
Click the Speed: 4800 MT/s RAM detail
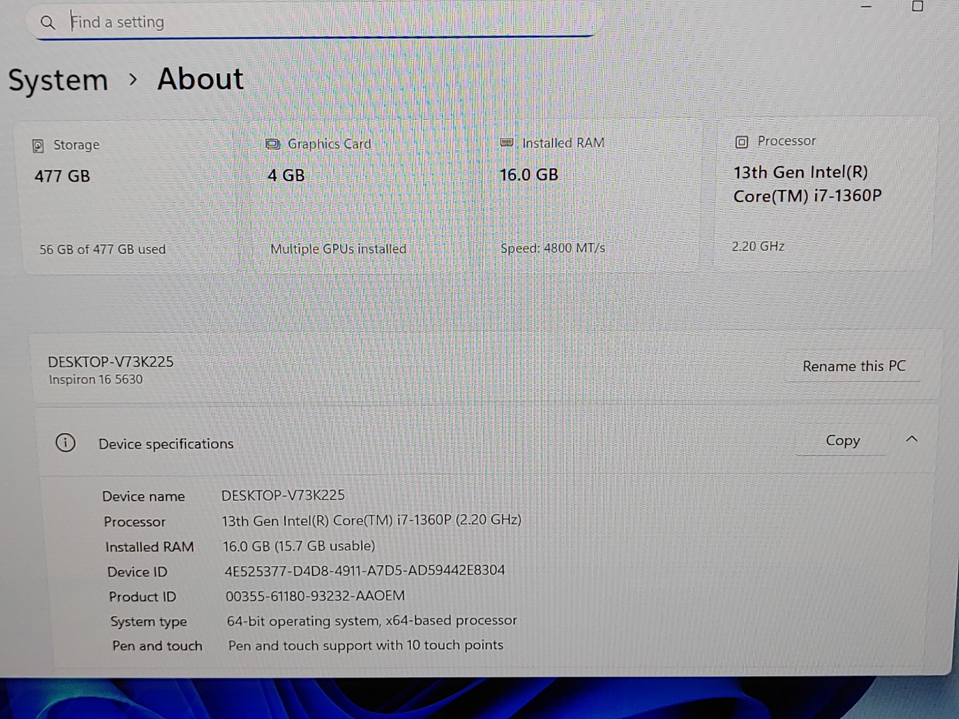(x=552, y=248)
